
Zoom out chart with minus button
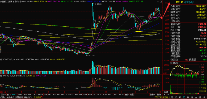pos(168,95)
